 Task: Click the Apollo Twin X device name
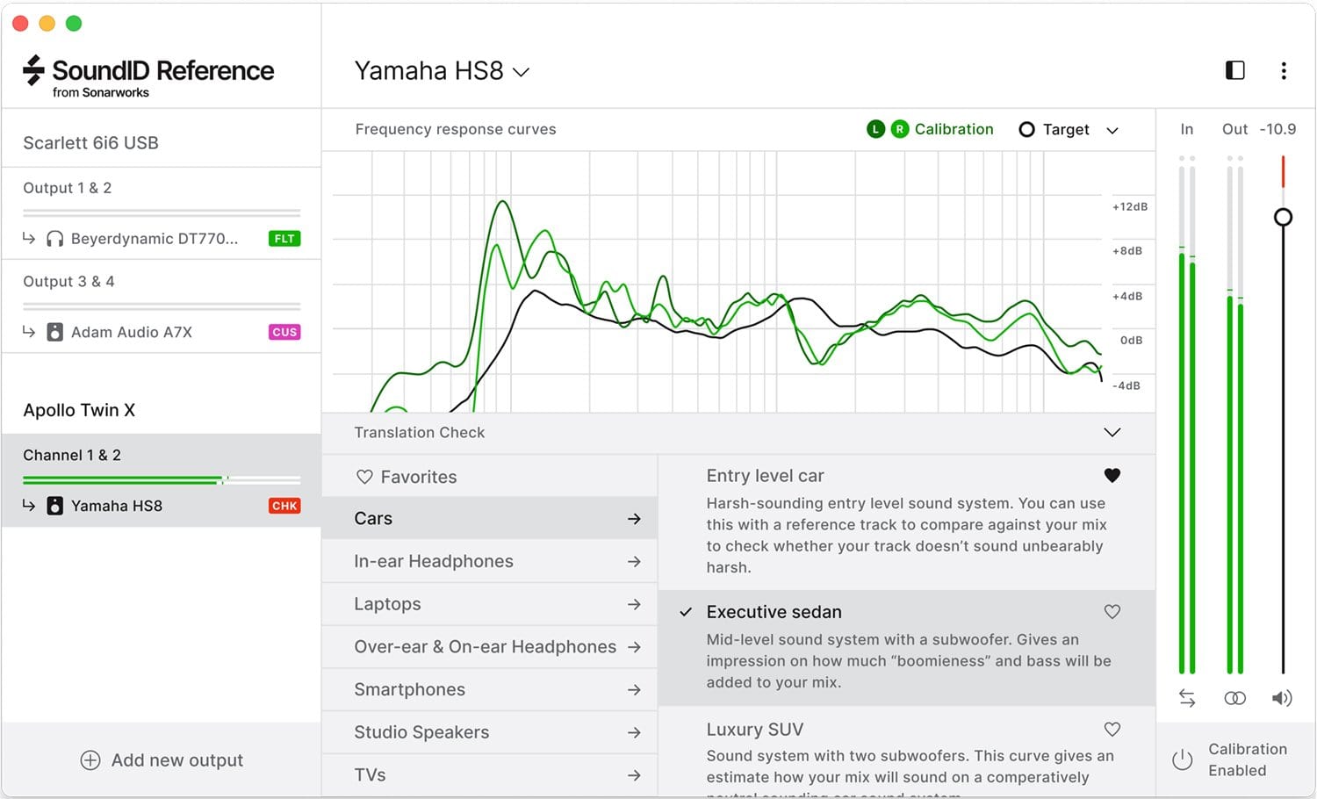[79, 410]
